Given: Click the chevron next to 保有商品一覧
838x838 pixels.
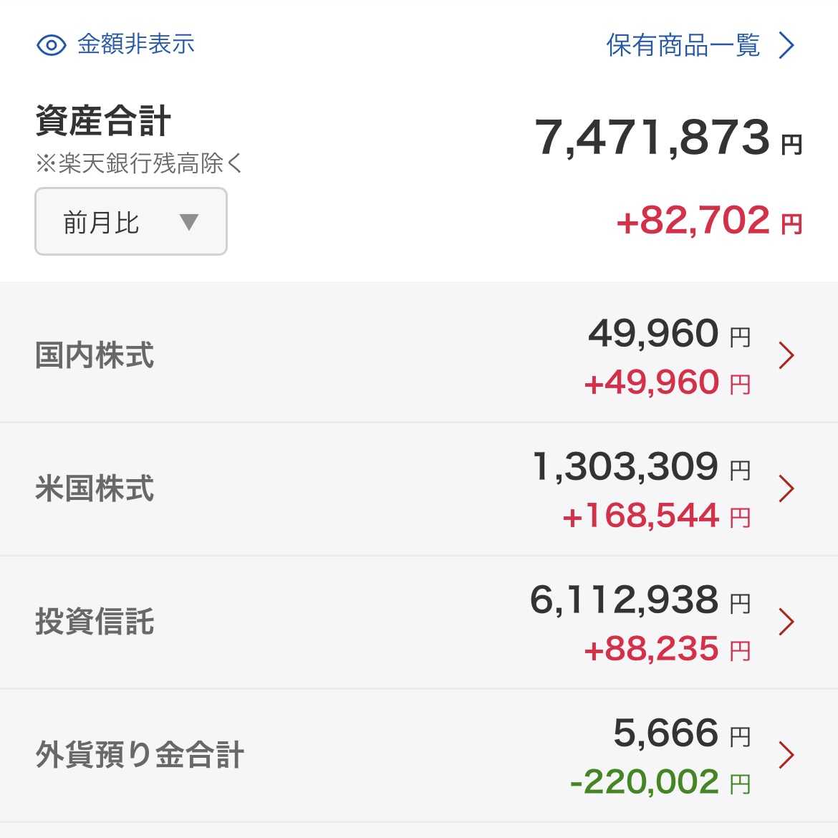Looking at the screenshot, I should [x=786, y=45].
